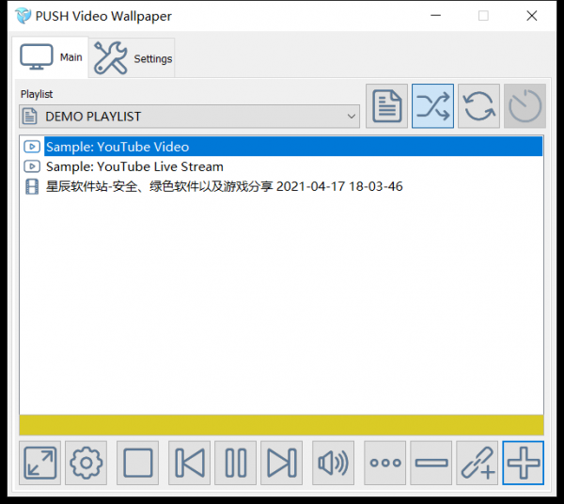Click the fullscreen expand arrows icon
Screen dimensions: 564x504
[39, 463]
